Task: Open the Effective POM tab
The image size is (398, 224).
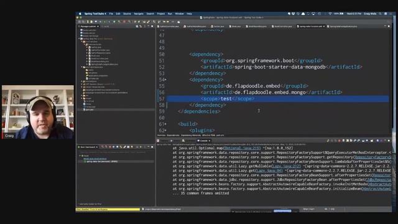Action: (x=209, y=136)
